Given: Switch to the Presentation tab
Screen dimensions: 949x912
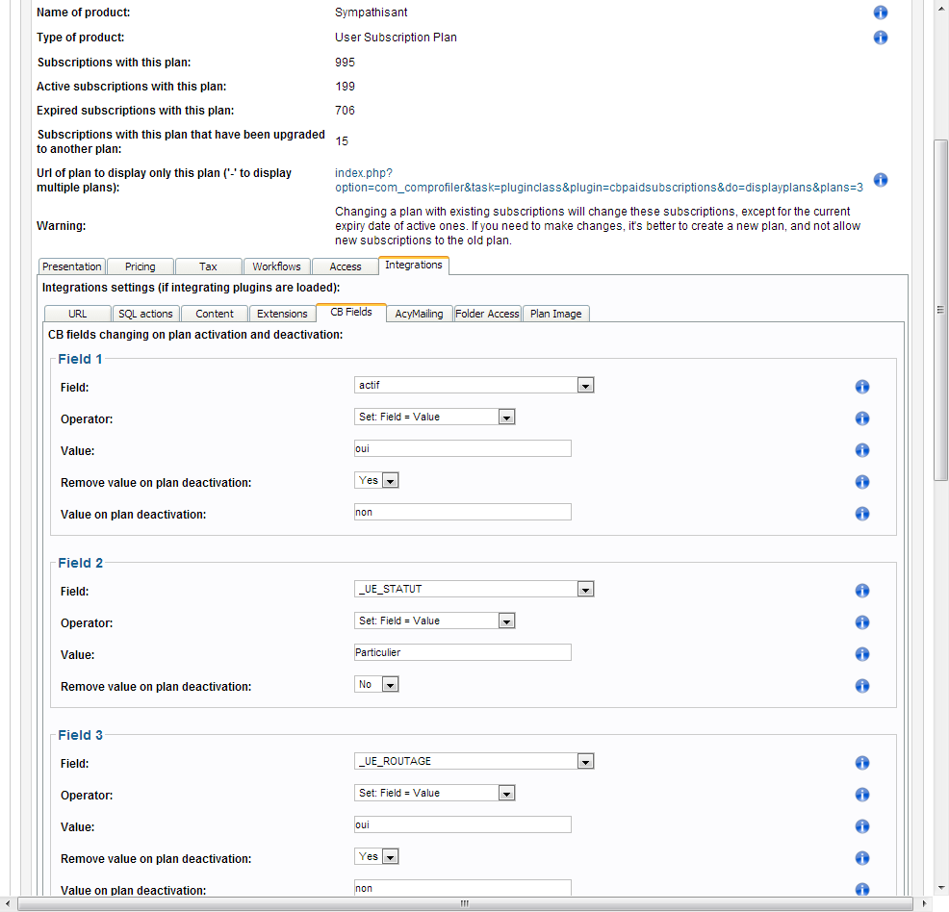Looking at the screenshot, I should (x=72, y=266).
